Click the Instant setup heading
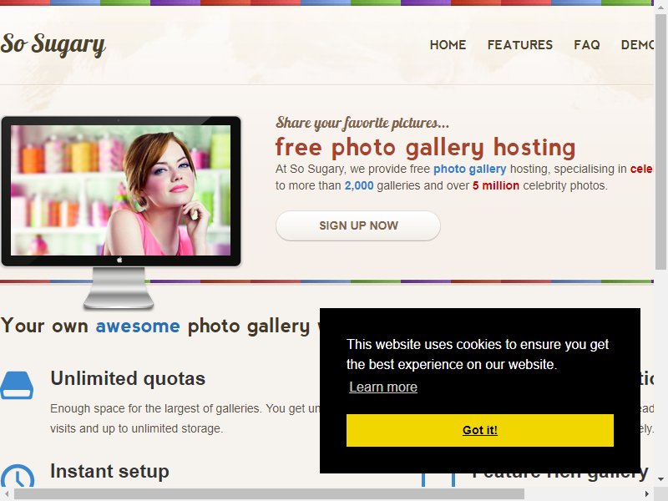This screenshot has width=668, height=501. 109,471
